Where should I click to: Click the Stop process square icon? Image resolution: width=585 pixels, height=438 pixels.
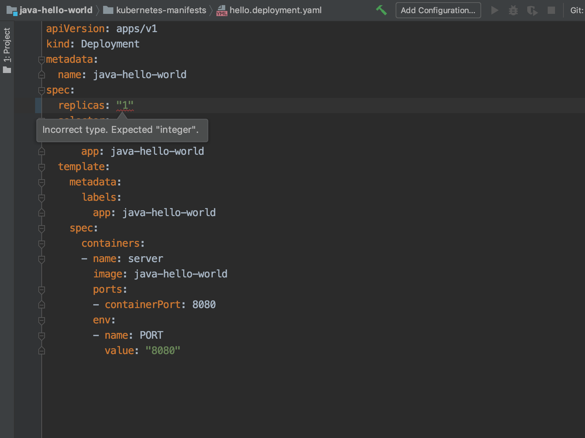click(x=551, y=10)
